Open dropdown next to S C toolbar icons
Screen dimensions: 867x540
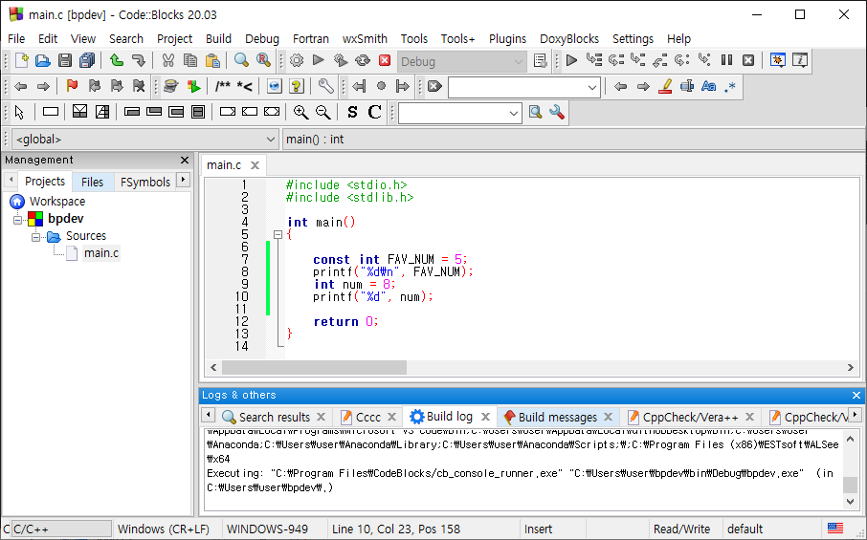pyautogui.click(x=514, y=113)
